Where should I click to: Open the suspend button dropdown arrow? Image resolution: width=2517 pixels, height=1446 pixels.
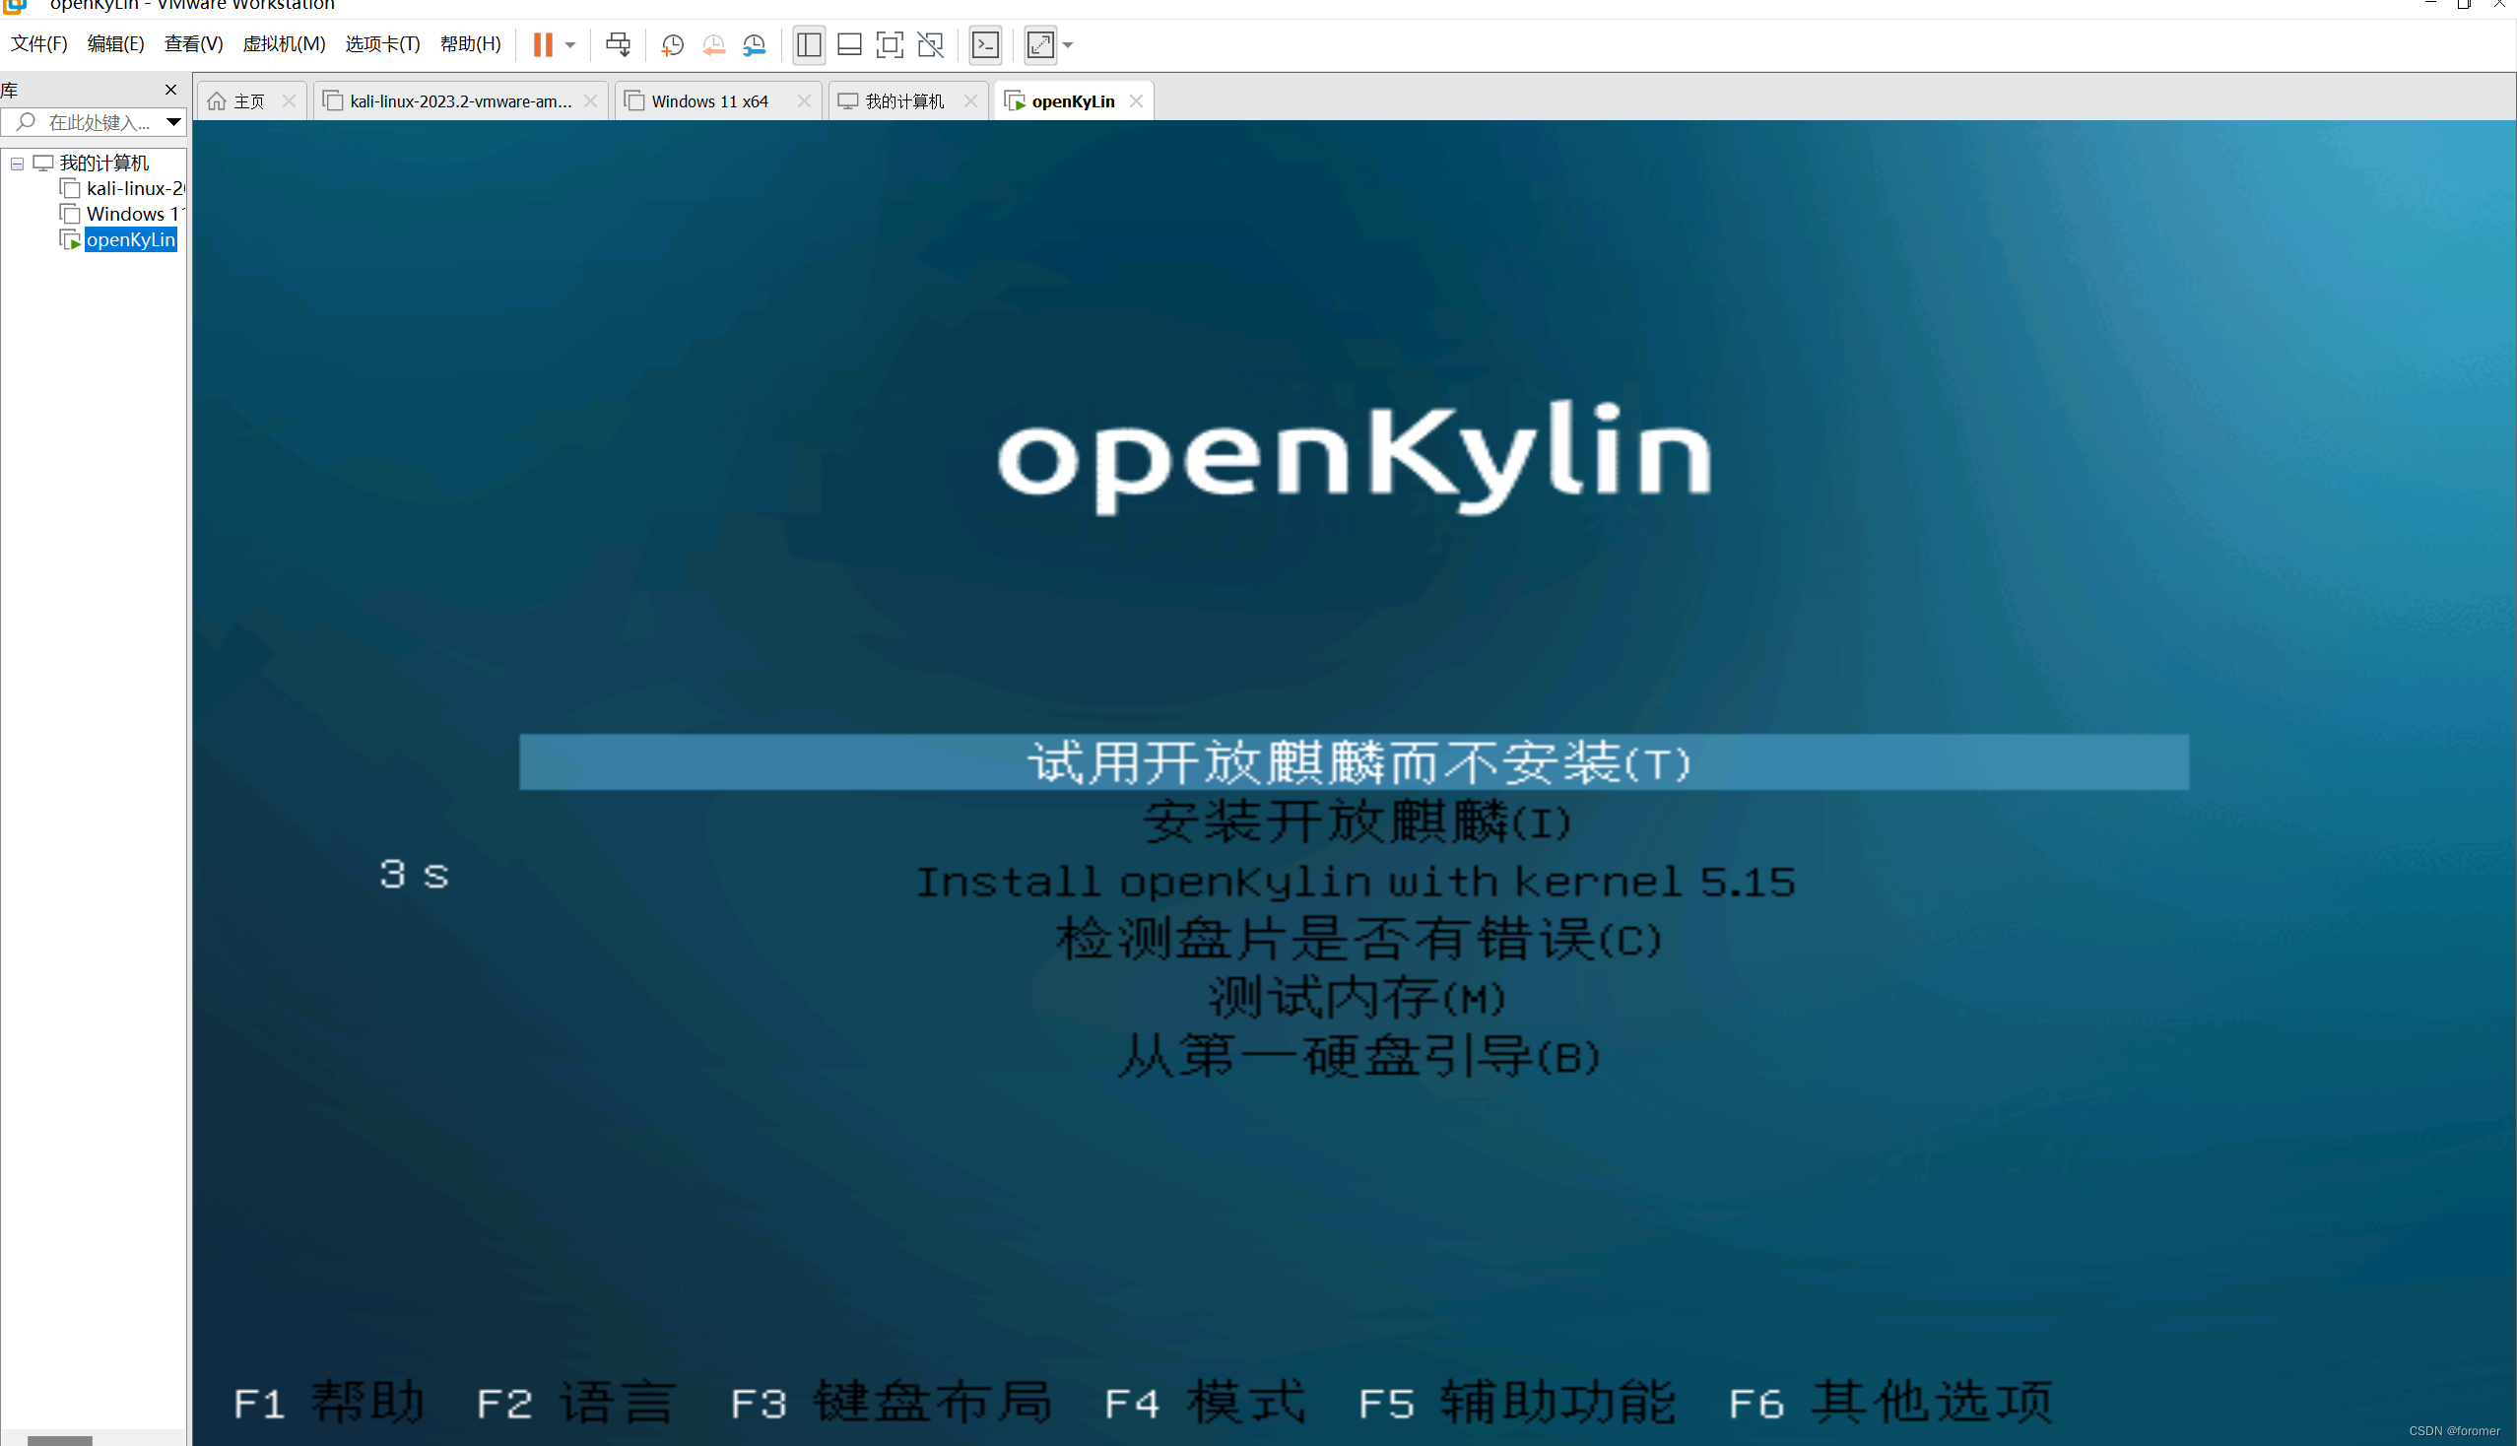570,44
